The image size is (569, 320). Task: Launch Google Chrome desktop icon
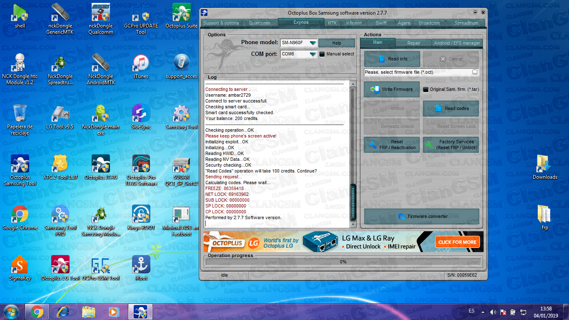click(x=20, y=218)
